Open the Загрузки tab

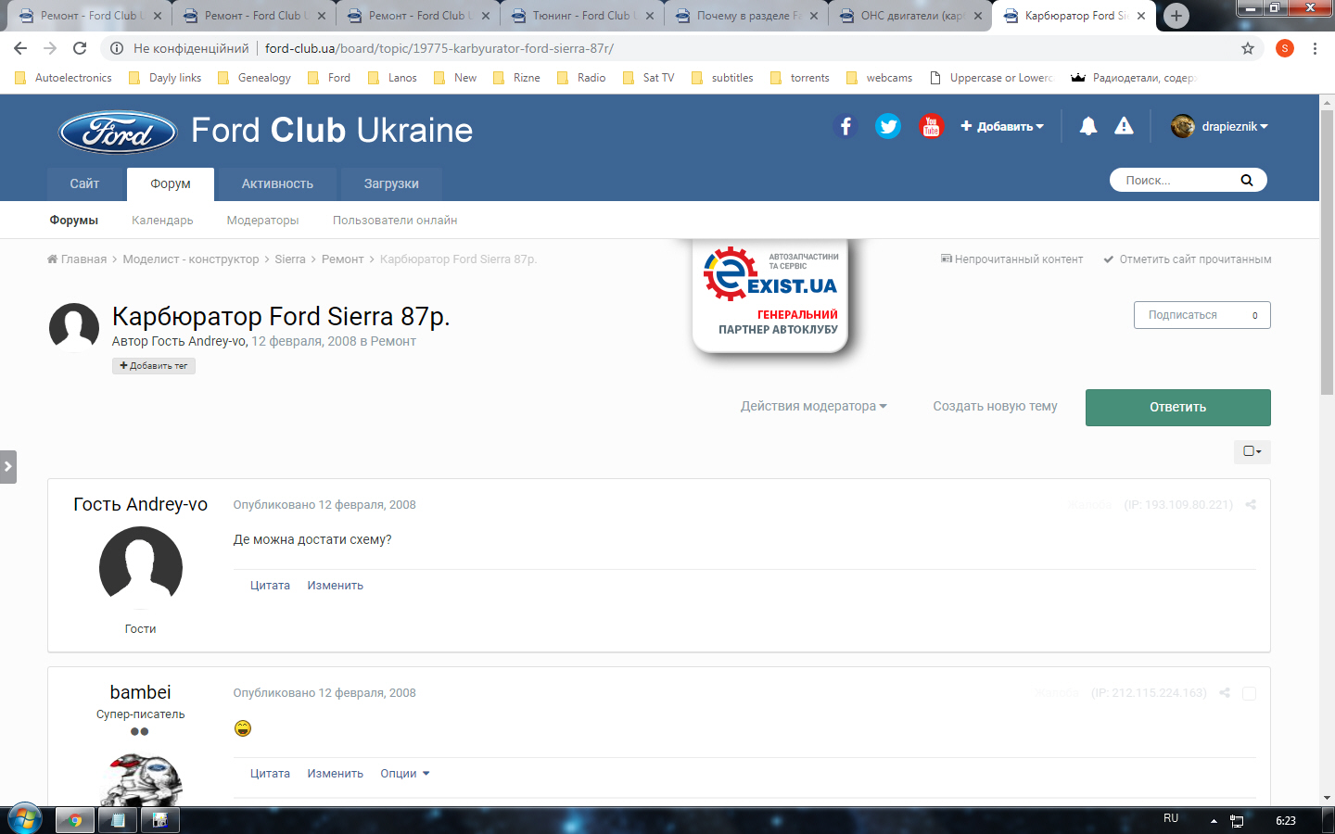[391, 183]
